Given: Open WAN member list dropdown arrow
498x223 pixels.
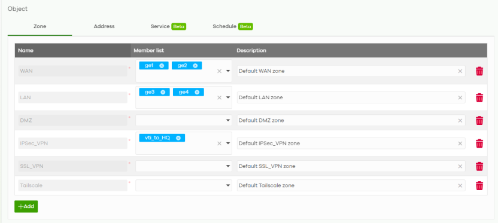Looking at the screenshot, I should 227,71.
